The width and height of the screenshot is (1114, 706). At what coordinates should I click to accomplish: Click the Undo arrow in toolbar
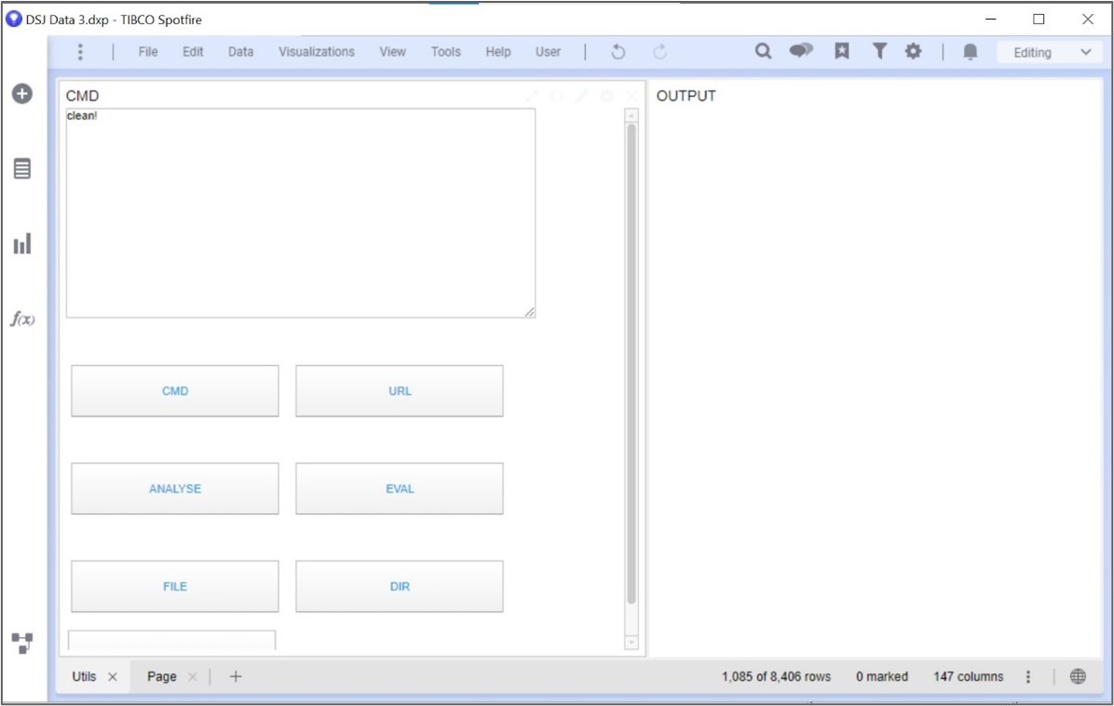point(618,52)
